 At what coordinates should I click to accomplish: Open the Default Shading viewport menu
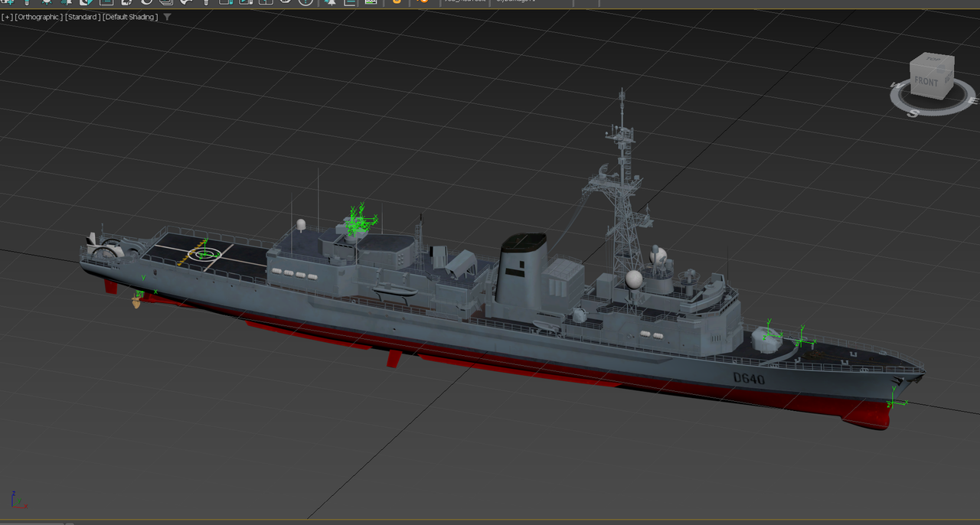tap(130, 17)
